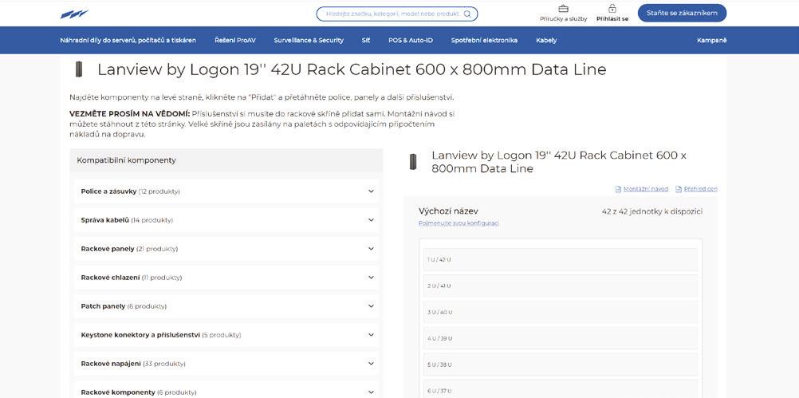The height and width of the screenshot is (398, 799).
Task: Expand Keystone konektory a příslušenství section
Action: 226,335
